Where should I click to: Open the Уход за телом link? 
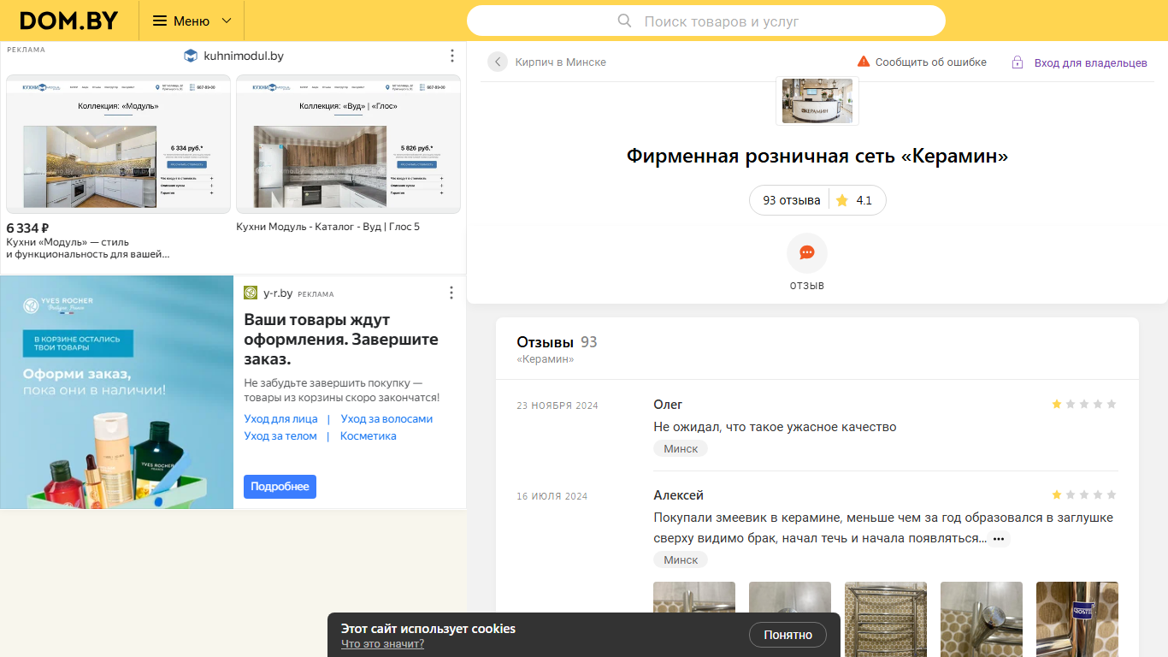pos(280,436)
